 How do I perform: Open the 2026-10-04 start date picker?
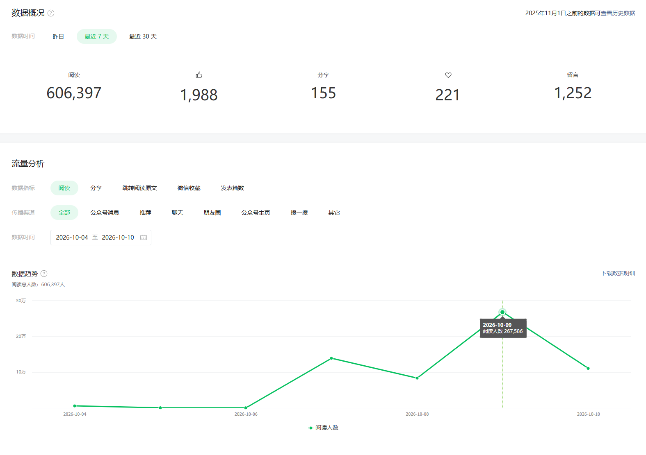(72, 238)
